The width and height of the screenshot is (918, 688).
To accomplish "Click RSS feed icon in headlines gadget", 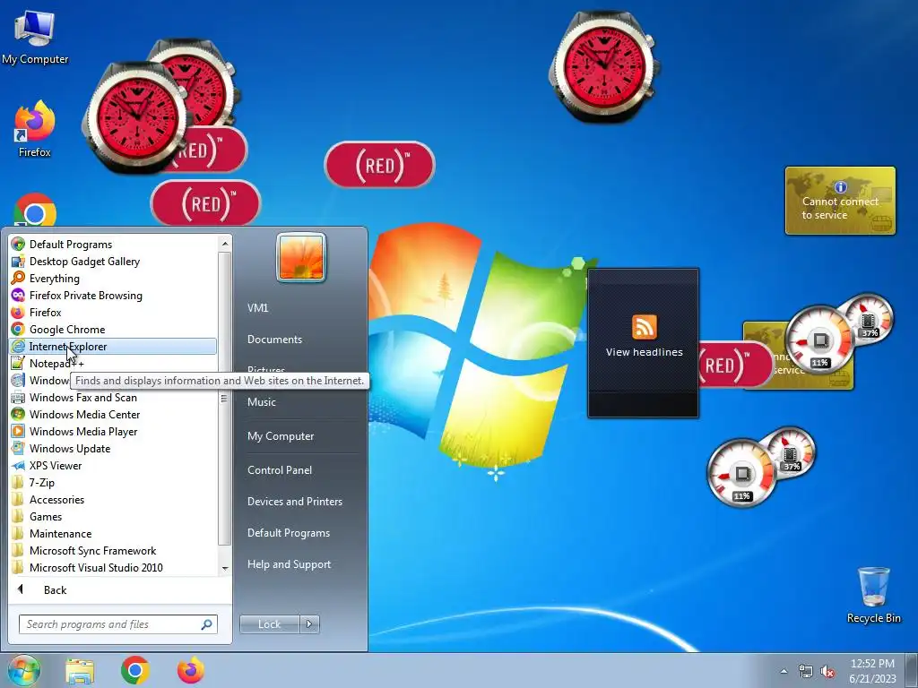I will pyautogui.click(x=644, y=326).
